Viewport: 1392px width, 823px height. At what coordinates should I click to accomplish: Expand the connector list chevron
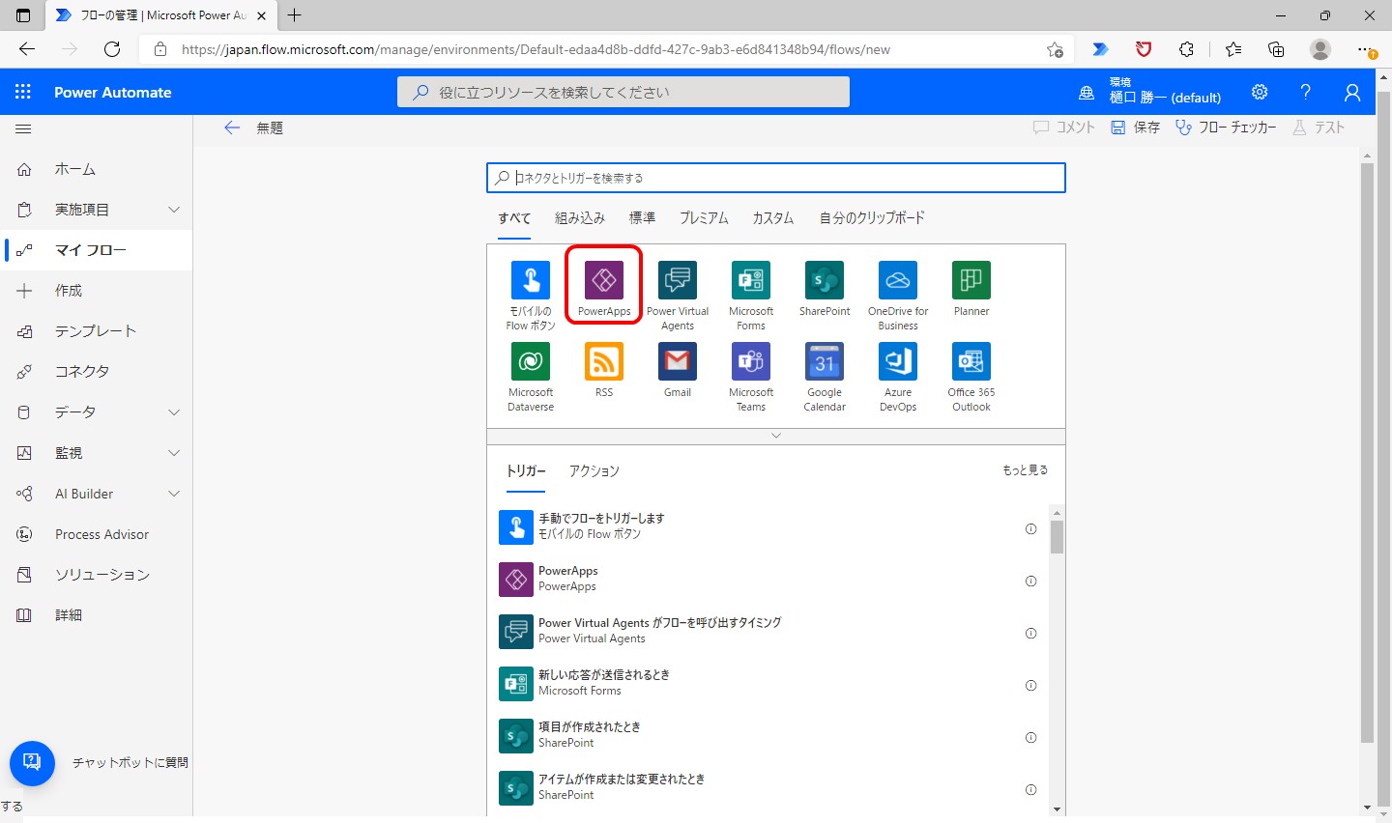[x=776, y=436]
